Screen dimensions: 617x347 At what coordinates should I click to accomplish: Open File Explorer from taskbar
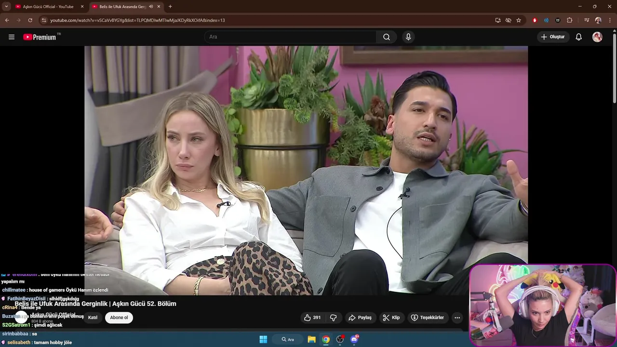(x=312, y=339)
